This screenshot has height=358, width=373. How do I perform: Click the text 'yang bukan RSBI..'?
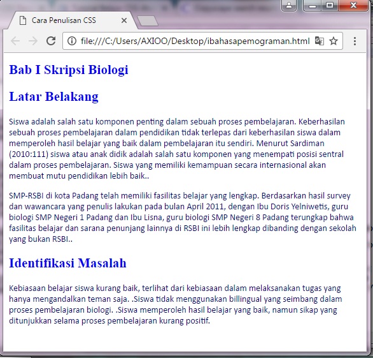[x=41, y=239]
